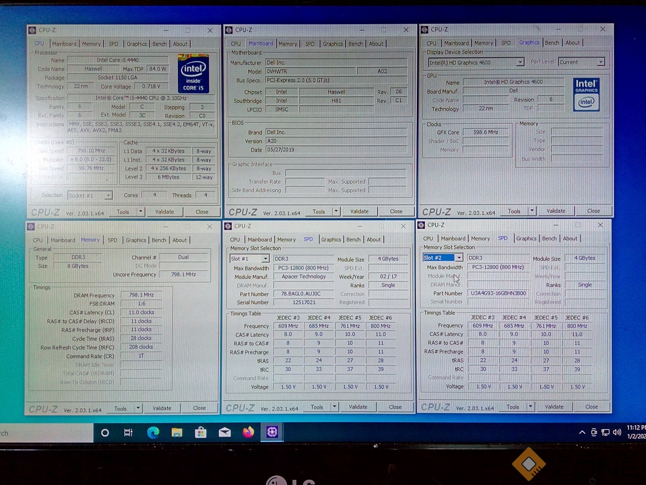Expand Tools arrow in CPU window
646x485 pixels.
(141, 211)
